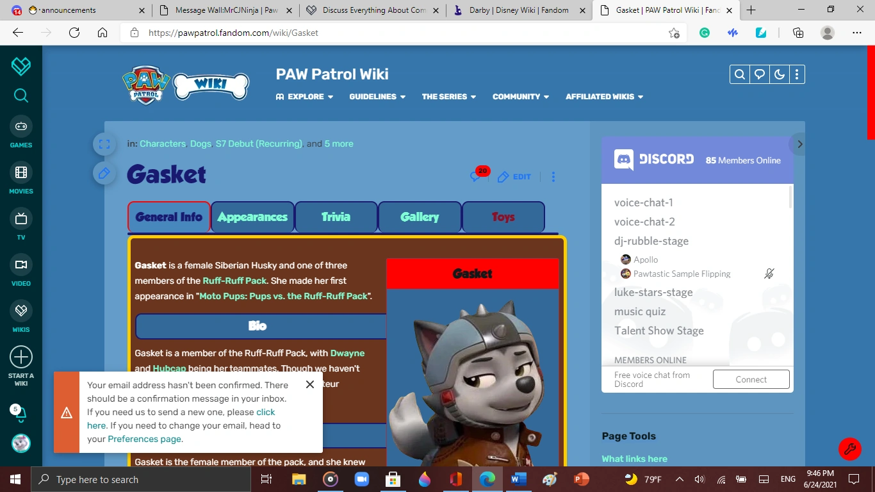The height and width of the screenshot is (492, 875).
Task: Toggle dark theme with the moon icon
Action: [778, 74]
